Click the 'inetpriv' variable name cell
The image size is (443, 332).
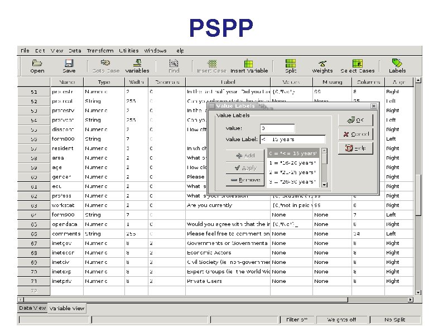pyautogui.click(x=67, y=281)
